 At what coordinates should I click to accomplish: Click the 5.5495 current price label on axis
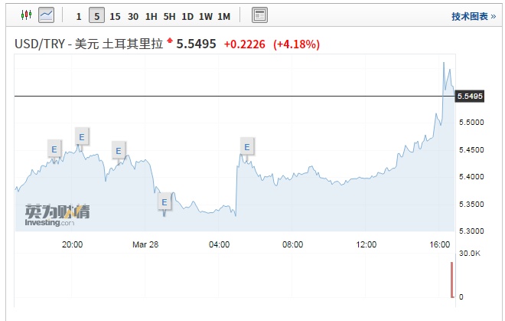pyautogui.click(x=469, y=97)
